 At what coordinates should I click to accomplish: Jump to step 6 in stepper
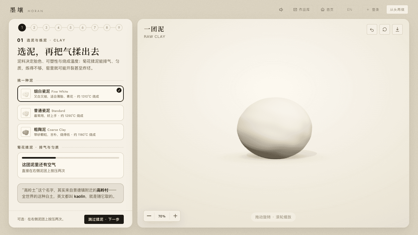[83, 27]
